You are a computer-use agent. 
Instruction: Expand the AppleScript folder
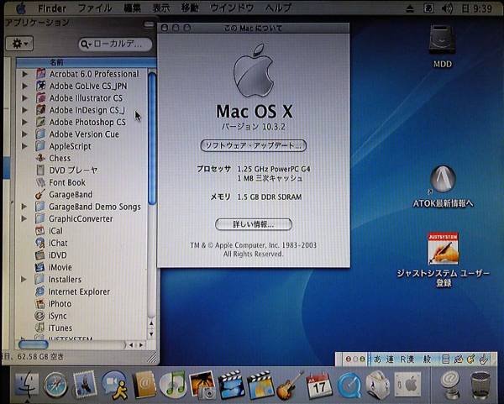pyautogui.click(x=24, y=146)
